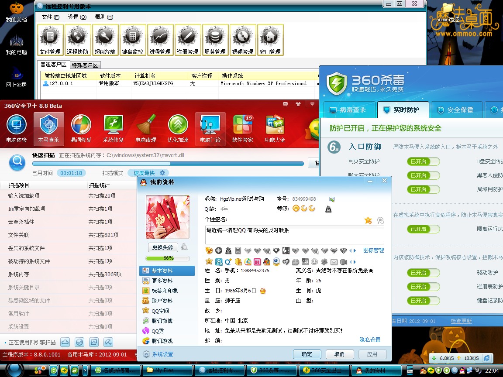Open 漏洞修复 vulnerability repair

point(81,129)
